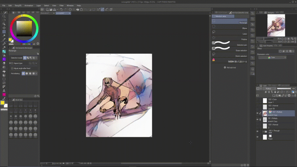Hide the Paper layer
The height and width of the screenshot is (167, 297).
(257, 137)
